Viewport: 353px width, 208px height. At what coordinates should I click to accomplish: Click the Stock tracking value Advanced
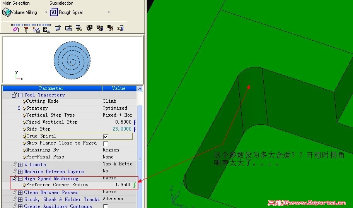[113, 199]
